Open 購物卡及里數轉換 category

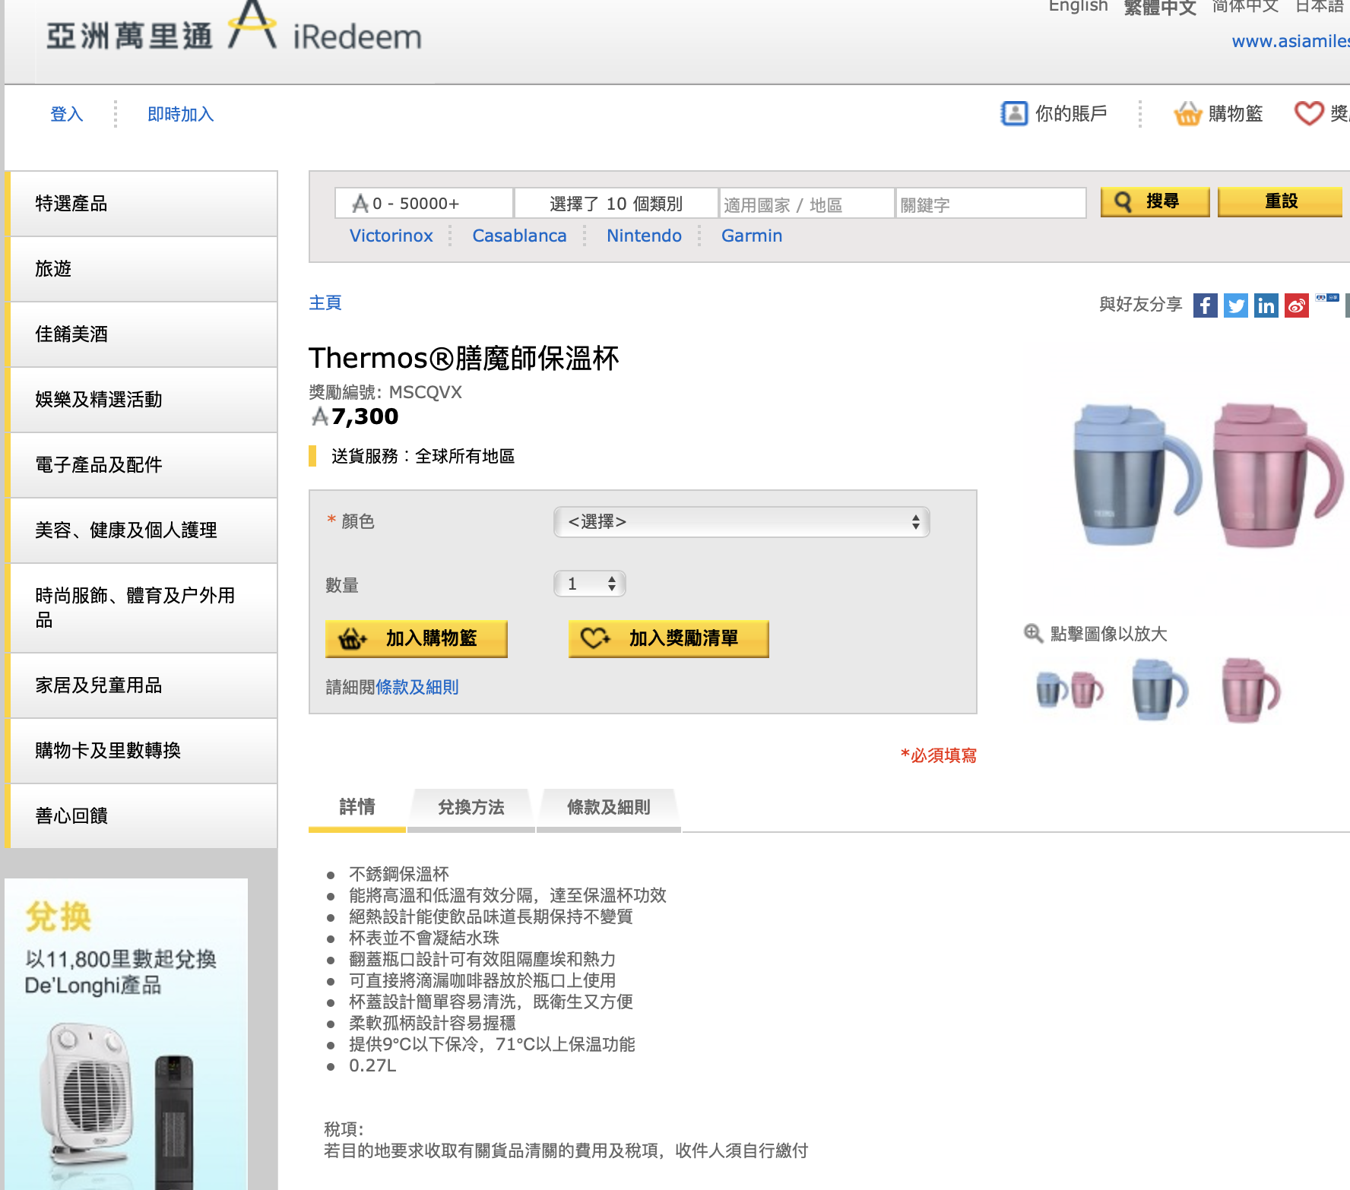pyautogui.click(x=143, y=751)
